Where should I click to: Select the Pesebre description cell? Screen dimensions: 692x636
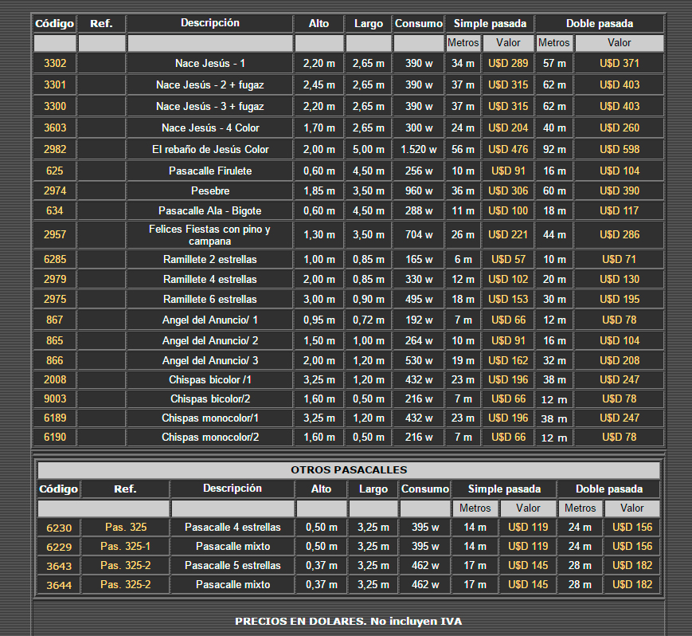pos(209,191)
